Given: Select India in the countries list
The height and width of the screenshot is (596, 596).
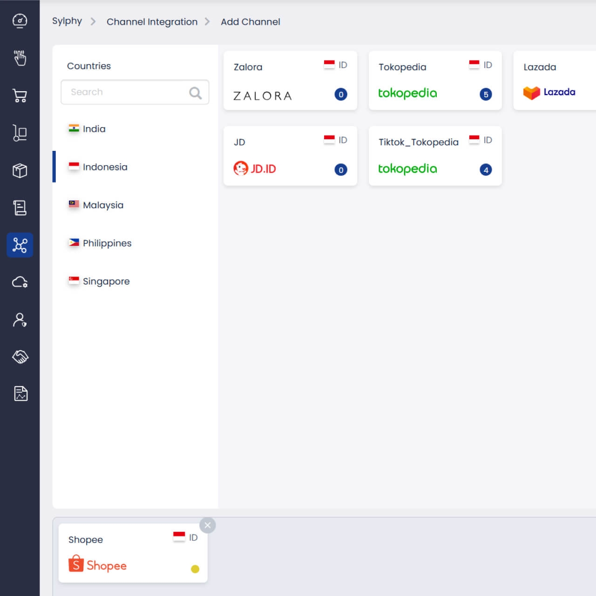Looking at the screenshot, I should pos(94,129).
